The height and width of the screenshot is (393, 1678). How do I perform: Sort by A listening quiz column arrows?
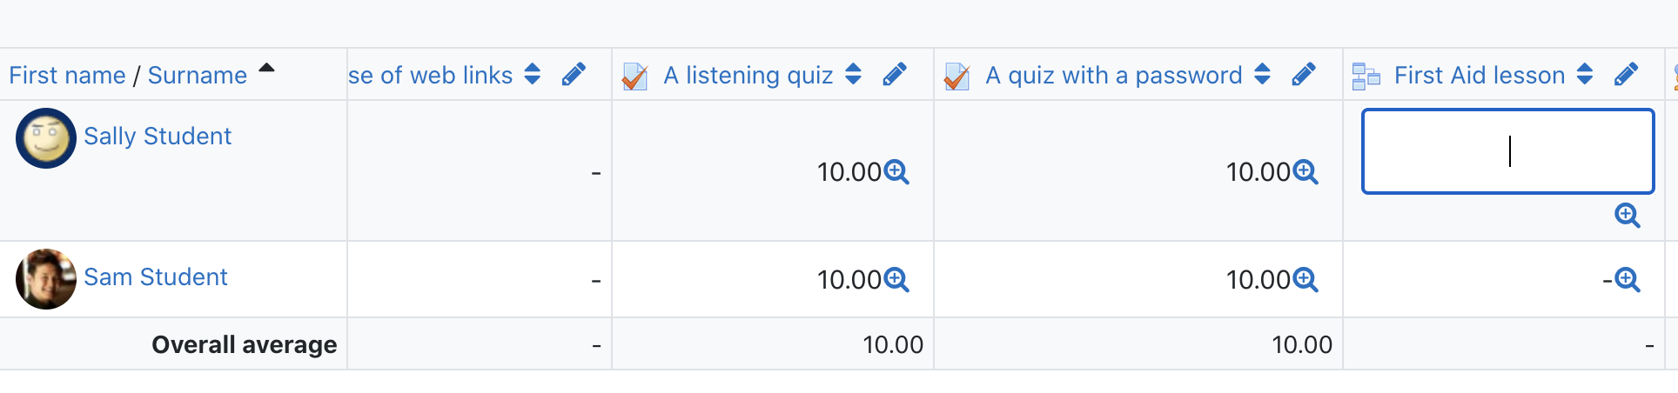coord(854,75)
